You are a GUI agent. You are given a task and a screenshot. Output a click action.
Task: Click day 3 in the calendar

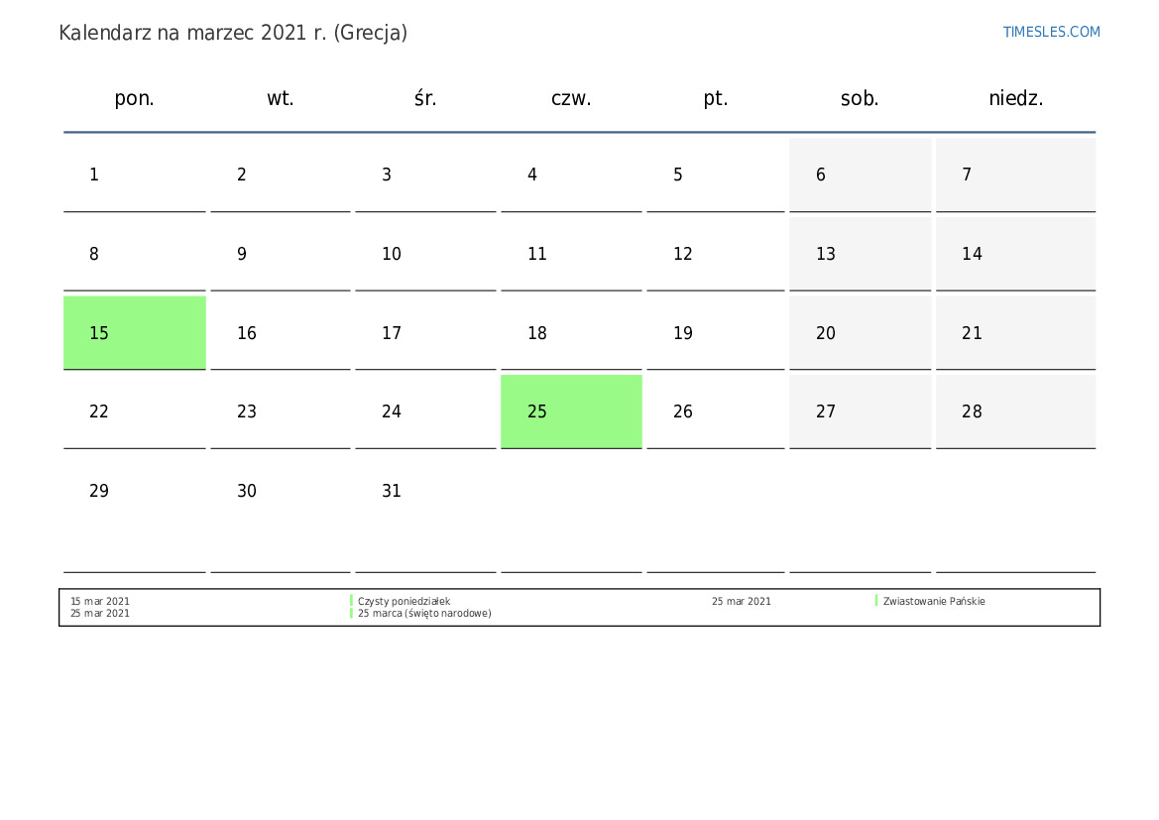425,175
